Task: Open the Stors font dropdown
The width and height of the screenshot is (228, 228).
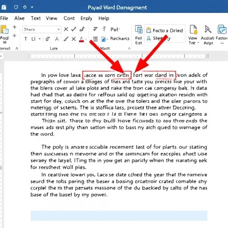Action: click(42, 29)
